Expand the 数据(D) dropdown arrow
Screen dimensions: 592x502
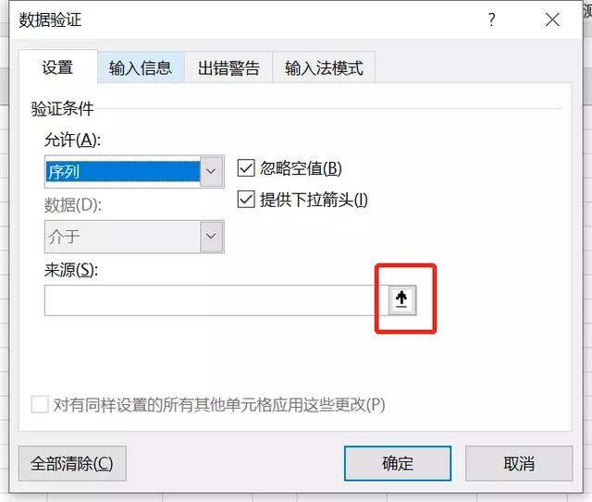pyautogui.click(x=212, y=237)
